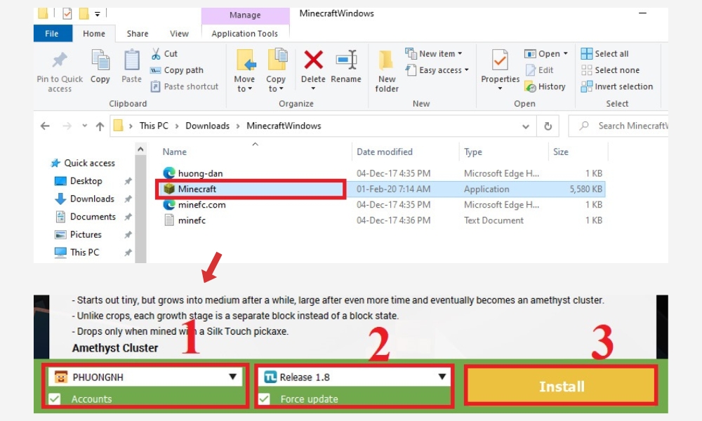The width and height of the screenshot is (702, 421).
Task: Click the title bar Properties checkmark icon
Action: [x=67, y=14]
